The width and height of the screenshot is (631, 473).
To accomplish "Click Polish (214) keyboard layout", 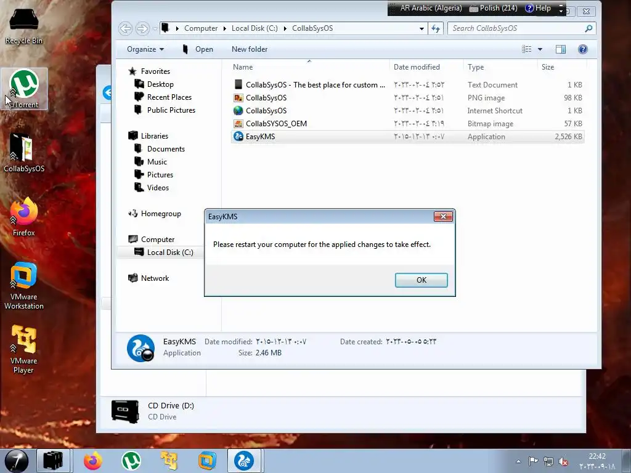I will [494, 8].
